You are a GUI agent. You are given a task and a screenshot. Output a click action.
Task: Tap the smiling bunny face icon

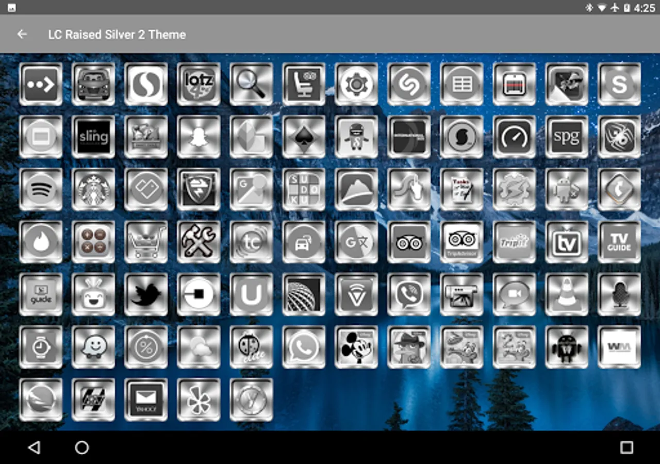click(93, 294)
